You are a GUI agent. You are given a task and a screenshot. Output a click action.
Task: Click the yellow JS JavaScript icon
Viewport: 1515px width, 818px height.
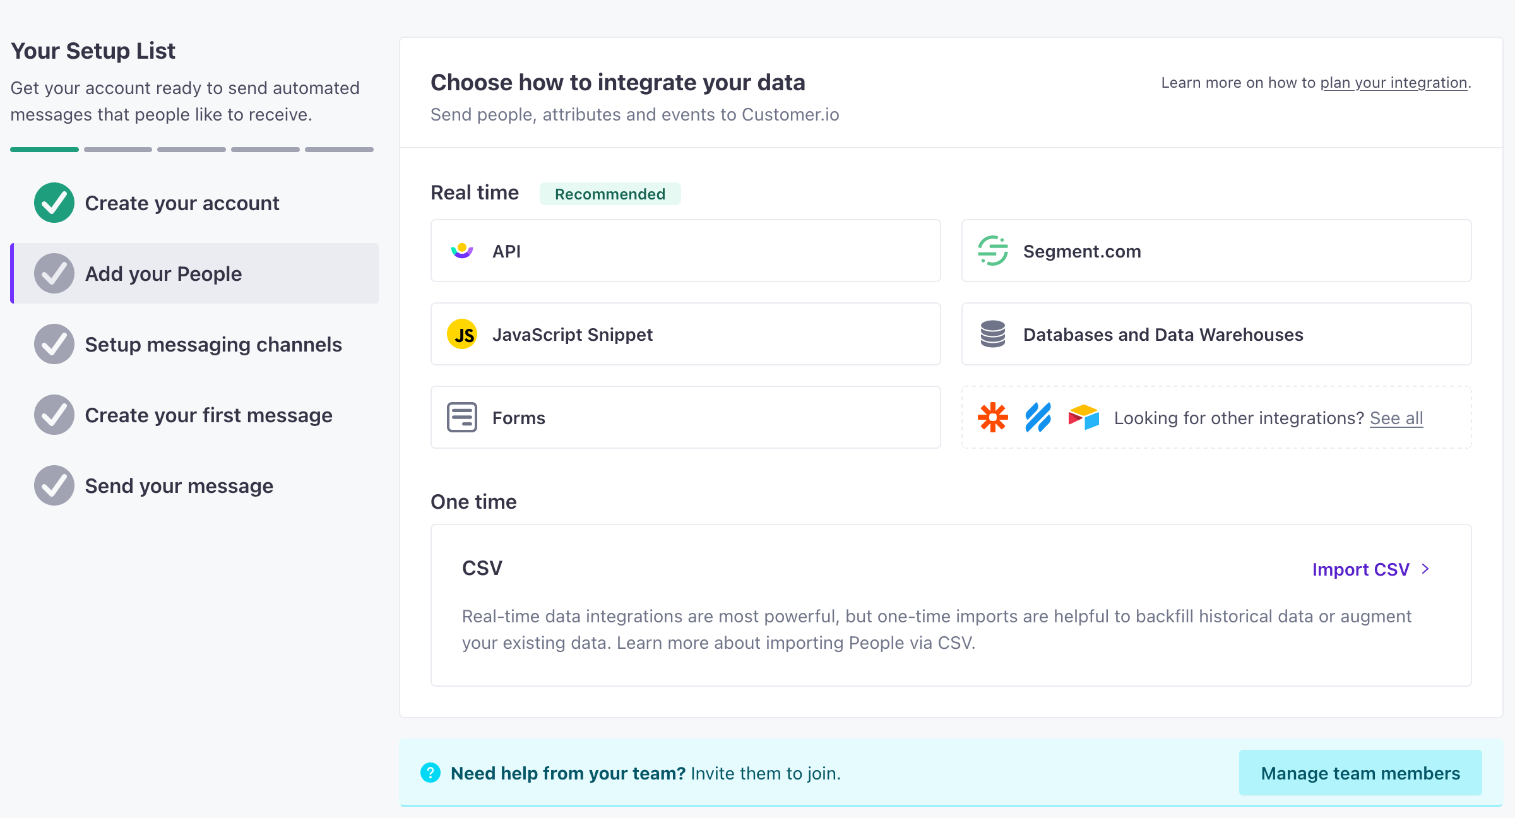coord(462,334)
